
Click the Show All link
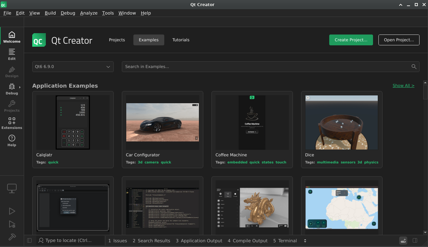click(403, 86)
